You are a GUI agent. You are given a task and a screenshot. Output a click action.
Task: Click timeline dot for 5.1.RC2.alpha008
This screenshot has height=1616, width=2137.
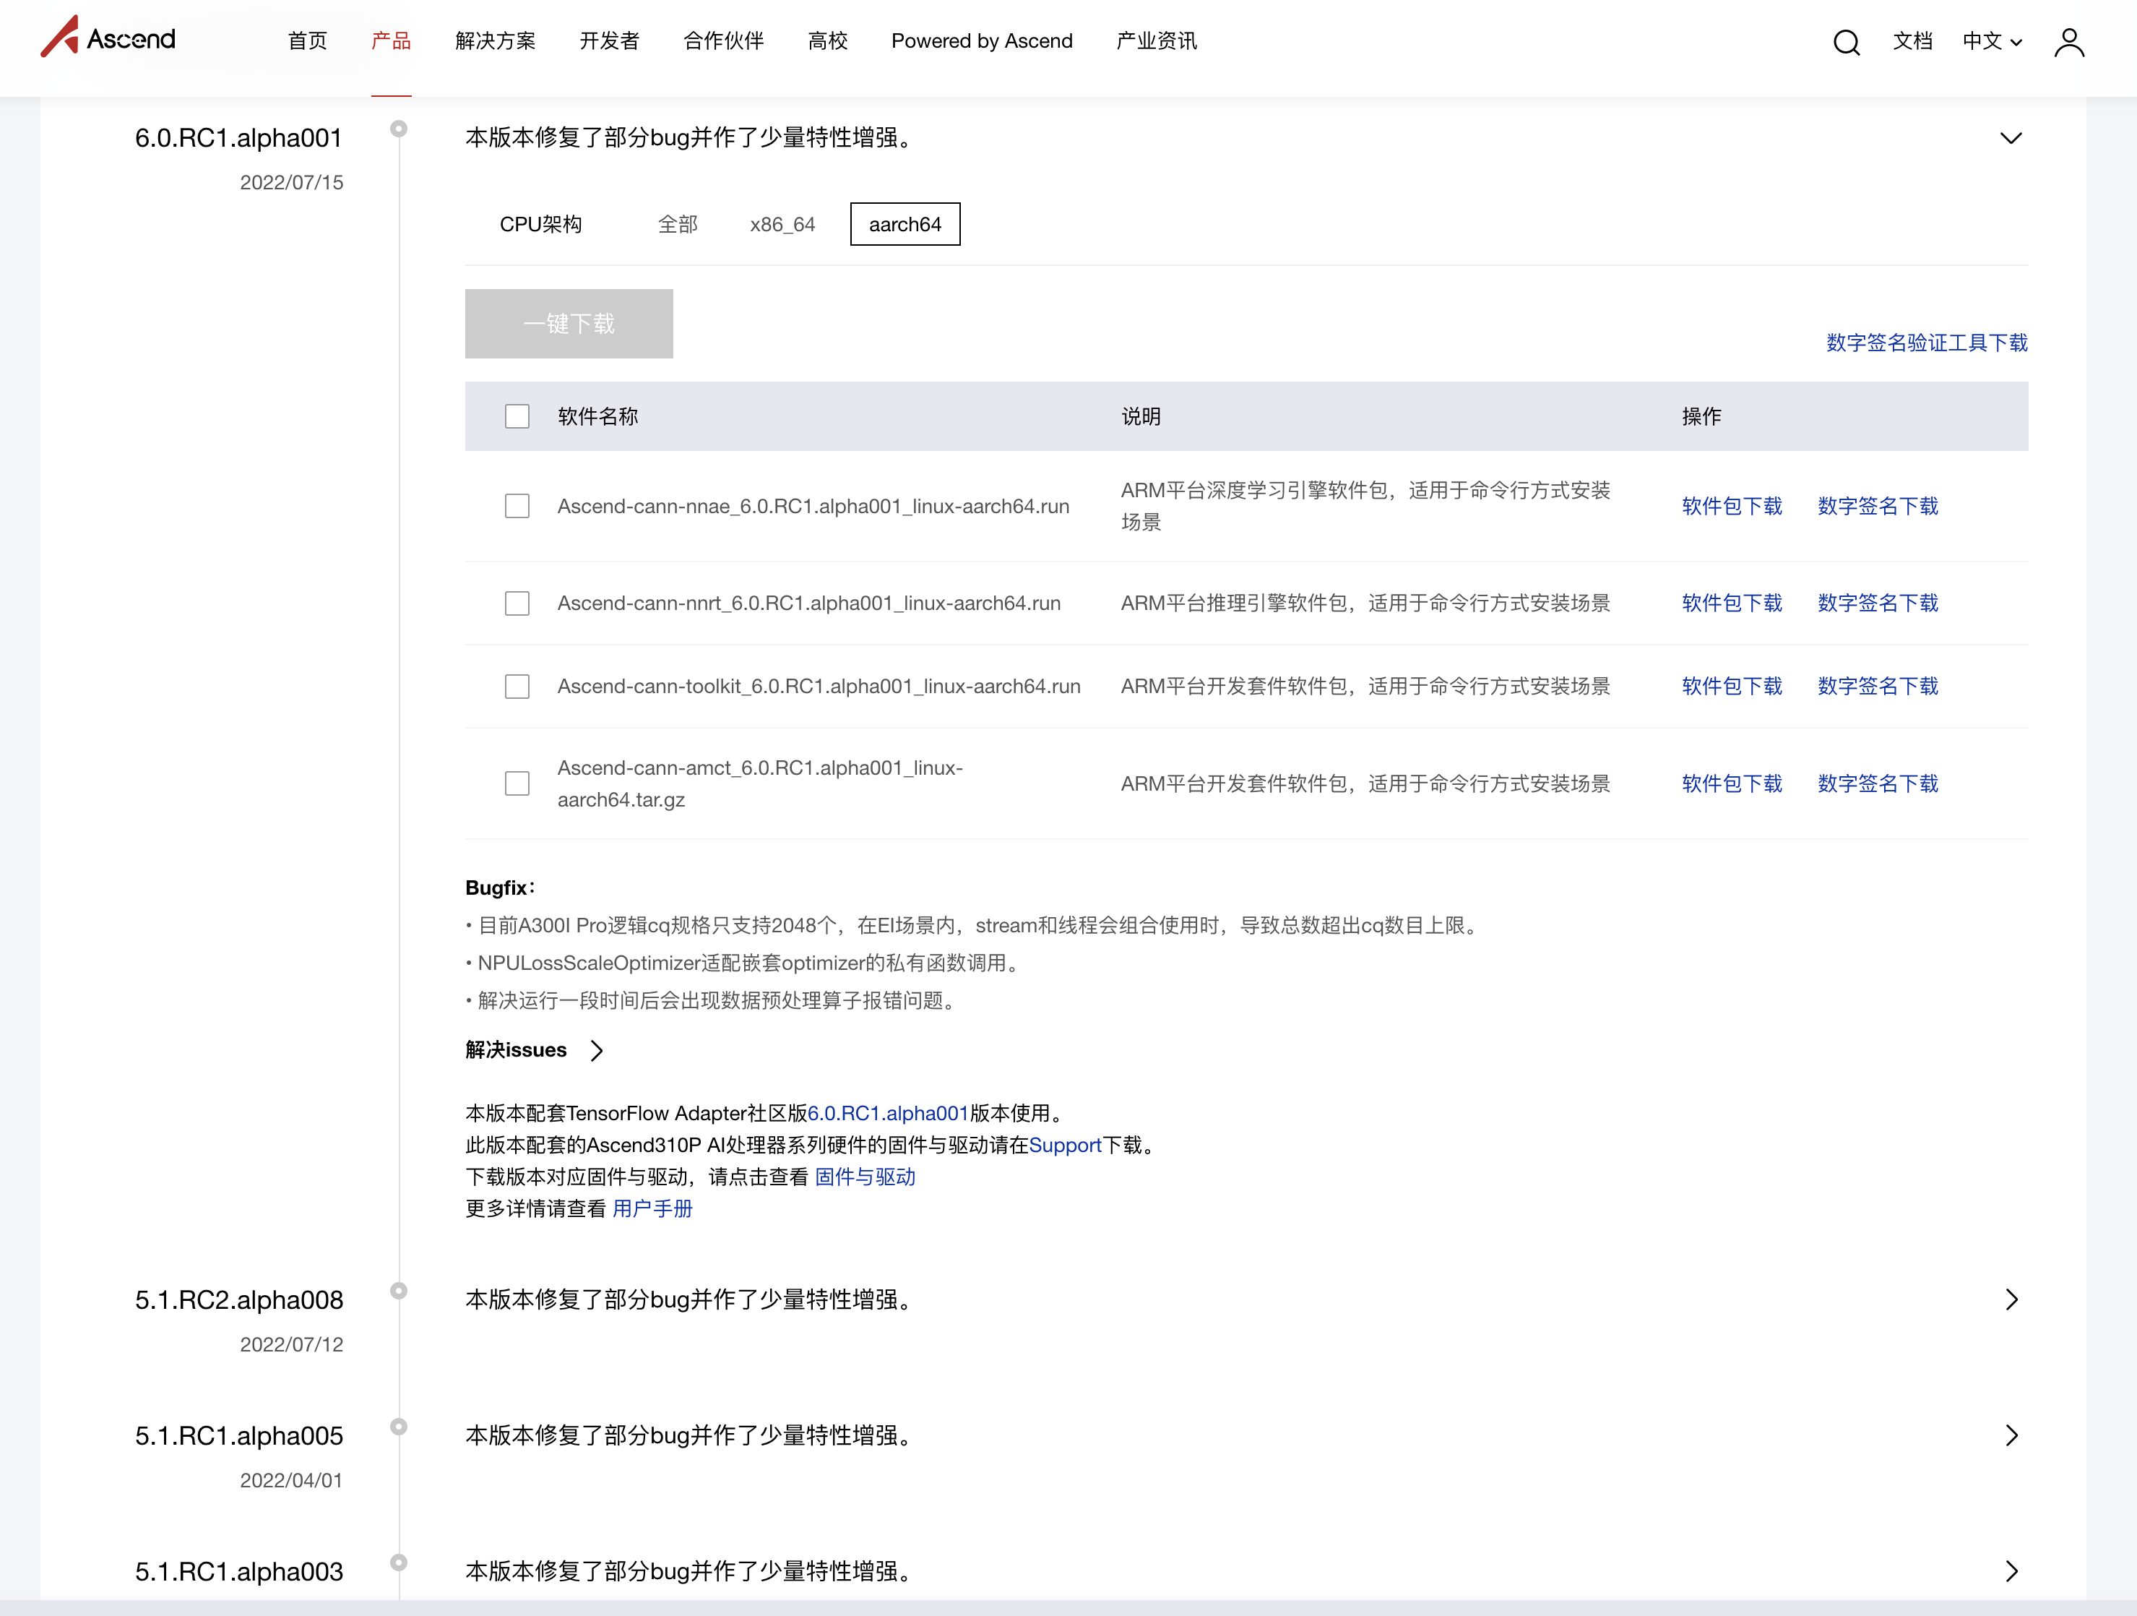(398, 1290)
